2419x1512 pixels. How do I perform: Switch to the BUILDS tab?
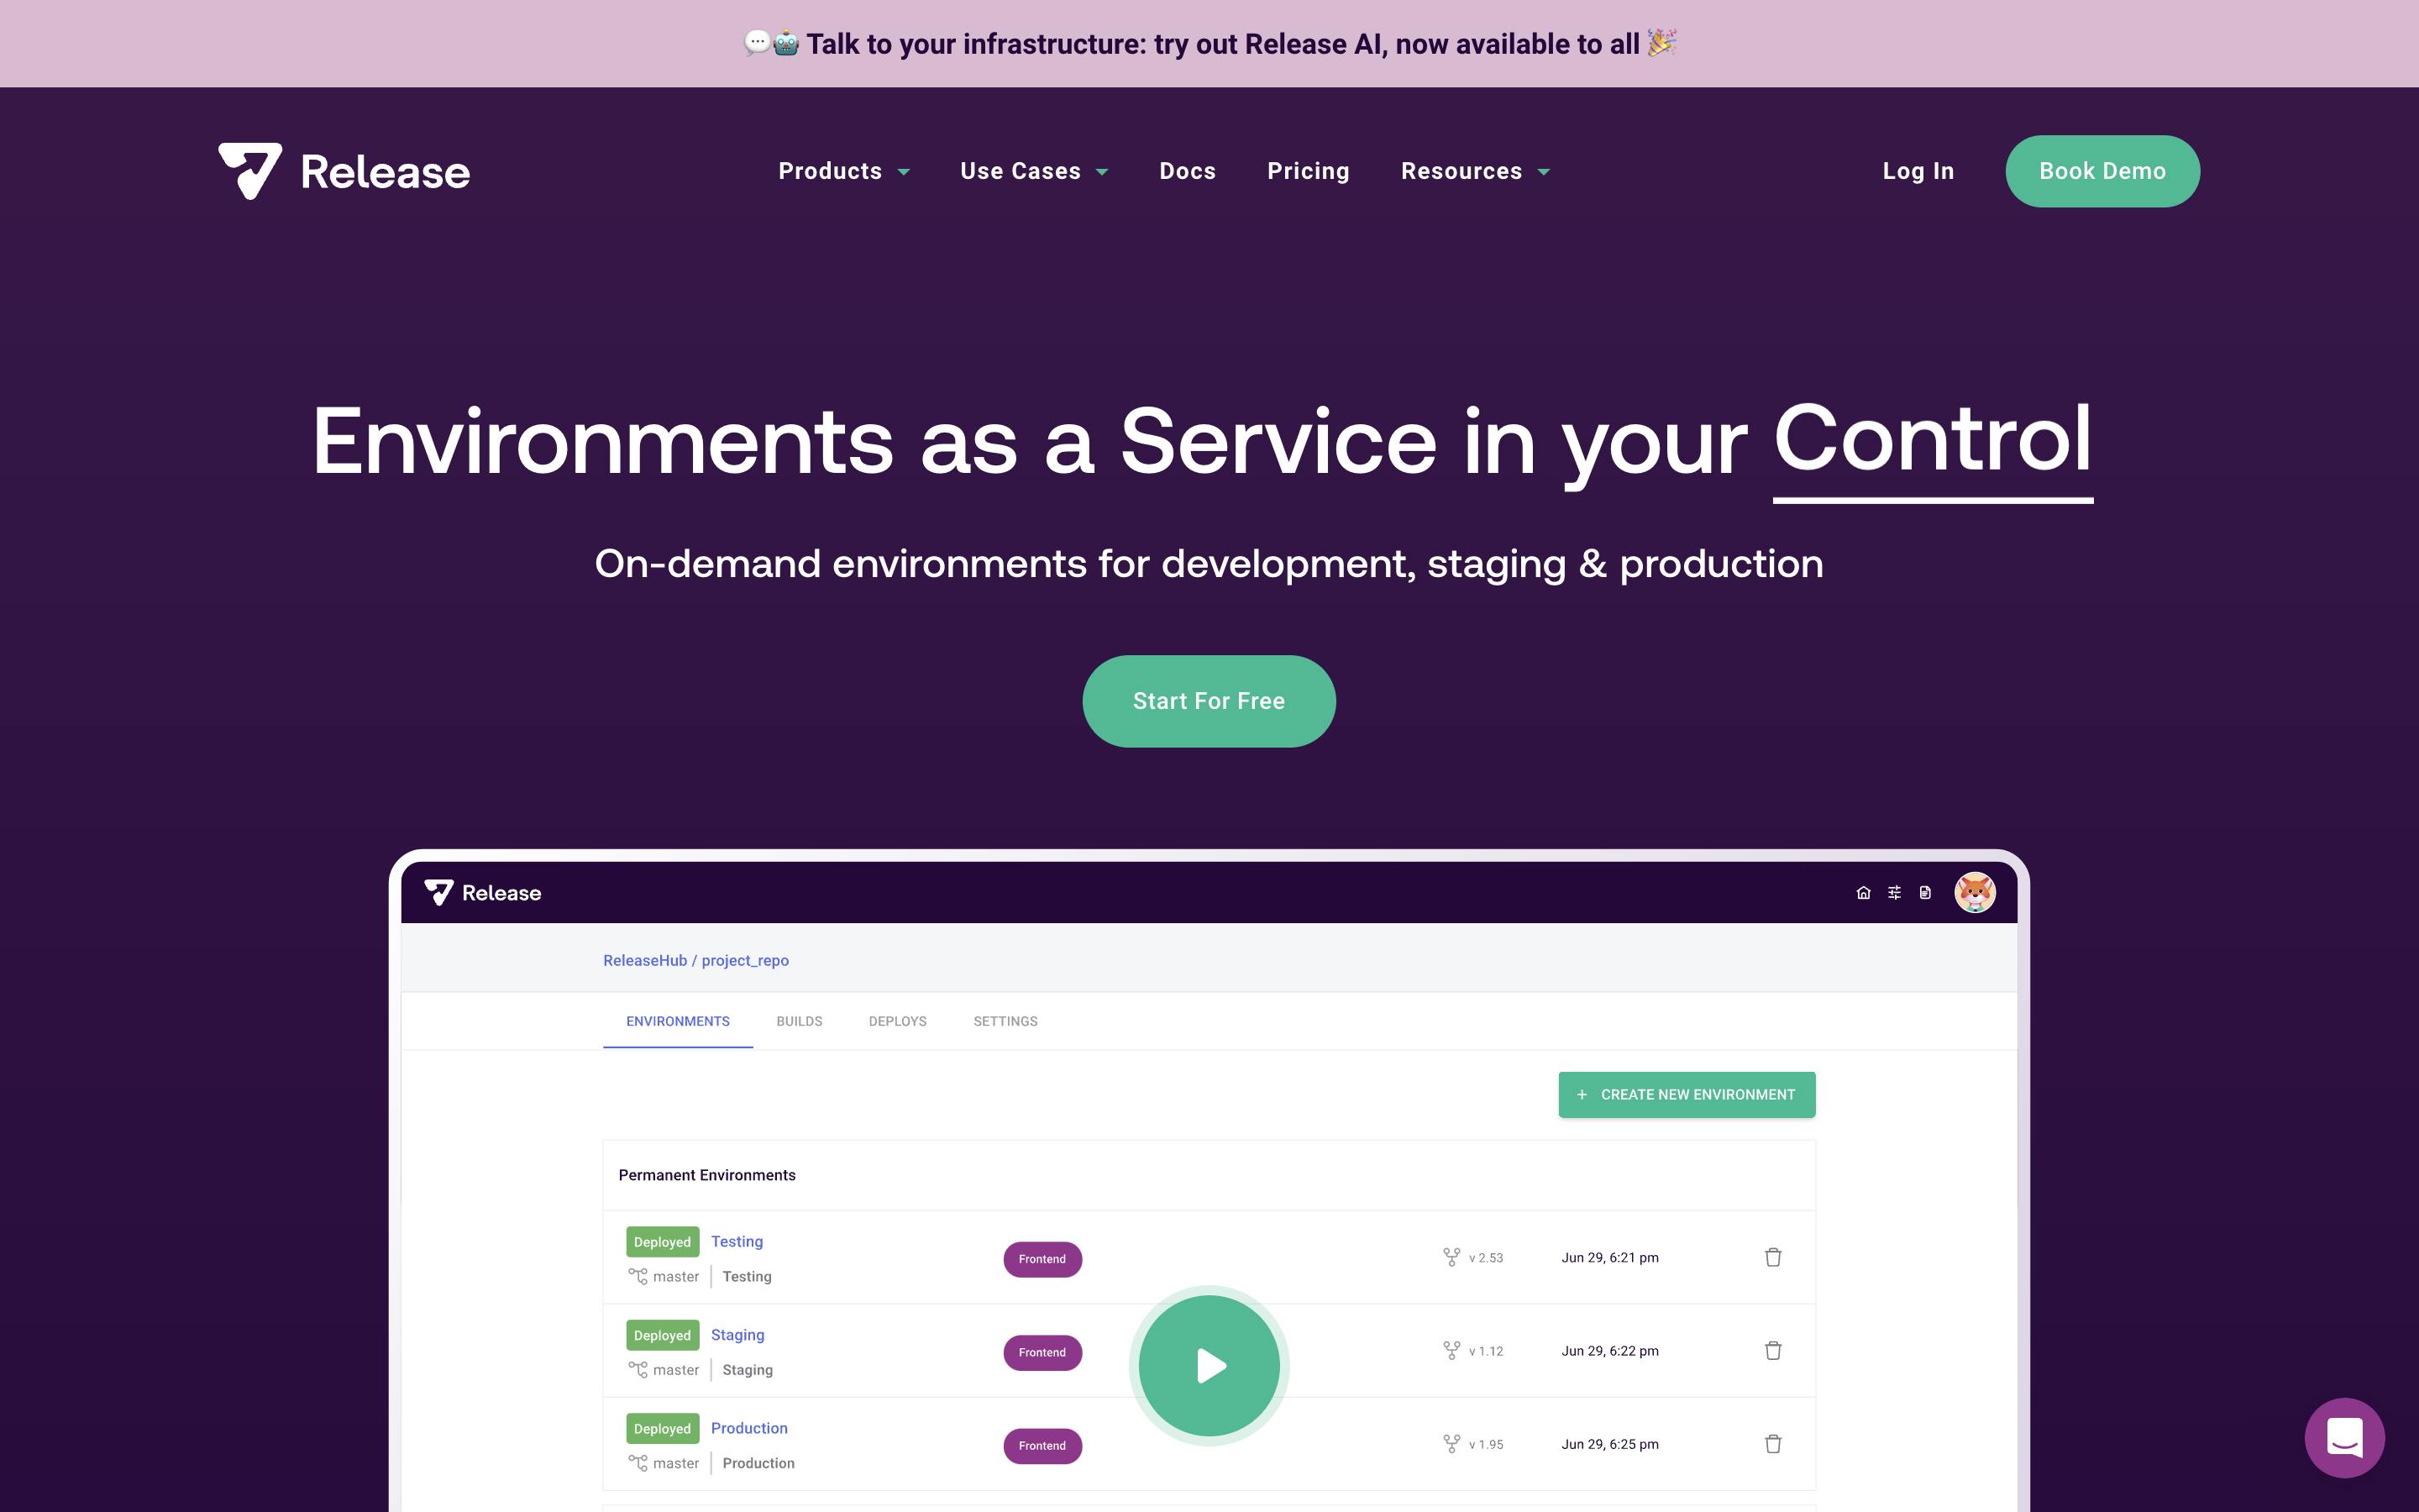[x=800, y=1021]
